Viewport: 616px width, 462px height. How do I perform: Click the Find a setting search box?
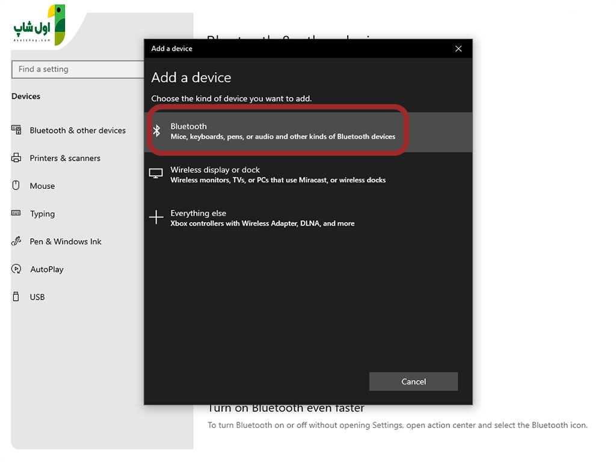coord(77,69)
